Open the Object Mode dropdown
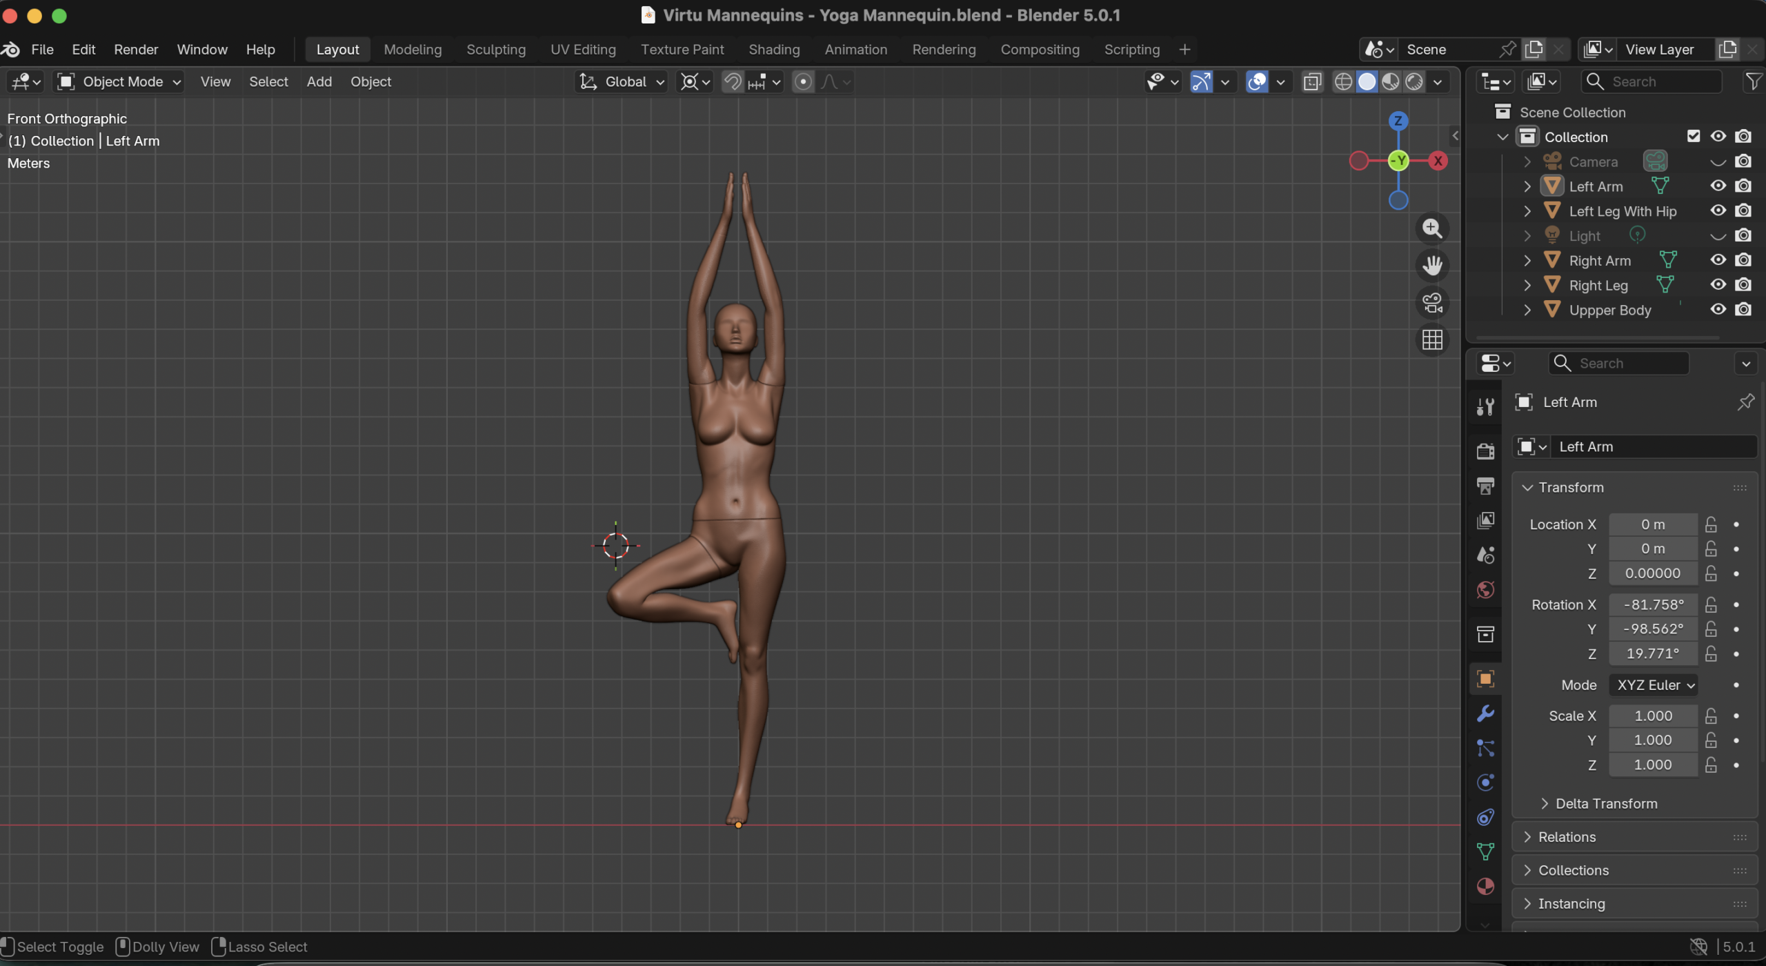The width and height of the screenshot is (1766, 966). coord(119,82)
